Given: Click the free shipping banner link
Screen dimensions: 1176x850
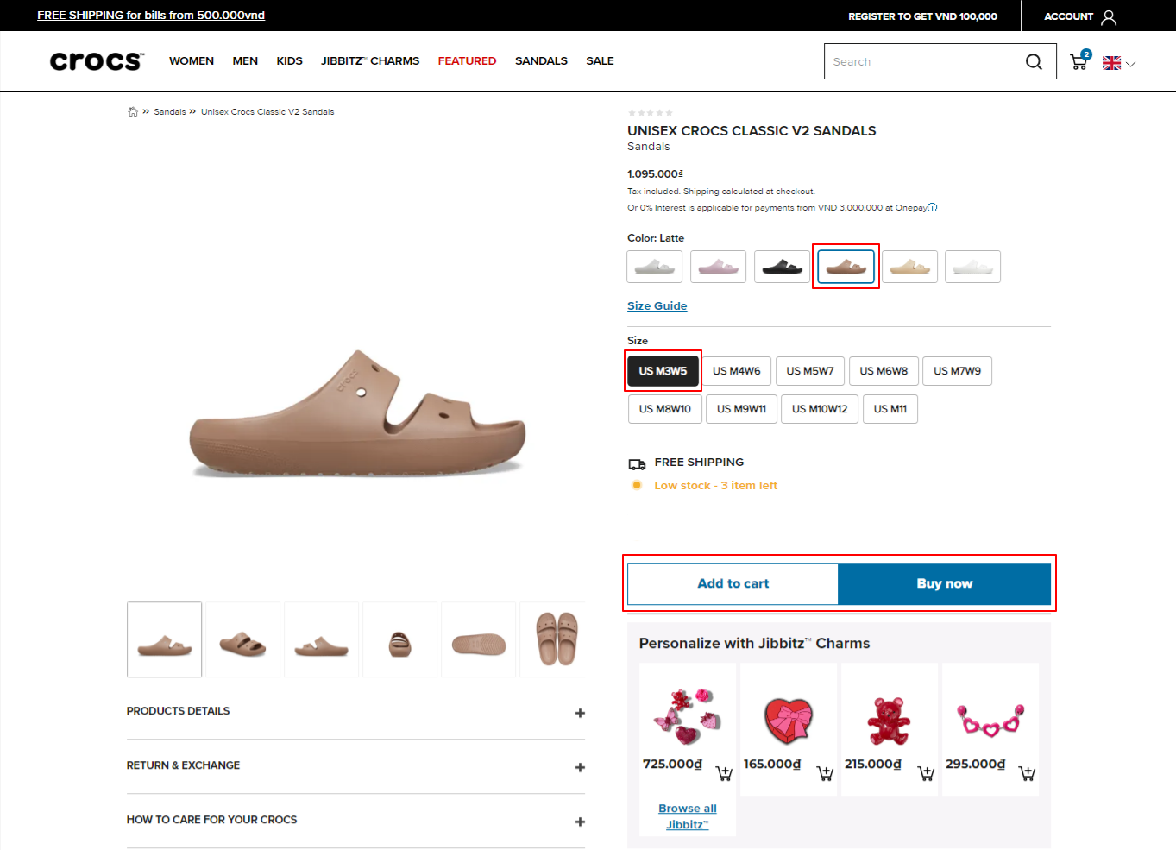Looking at the screenshot, I should pos(151,16).
